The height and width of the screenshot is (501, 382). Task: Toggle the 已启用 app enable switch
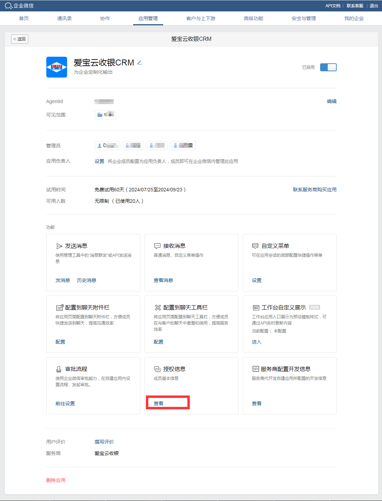328,67
